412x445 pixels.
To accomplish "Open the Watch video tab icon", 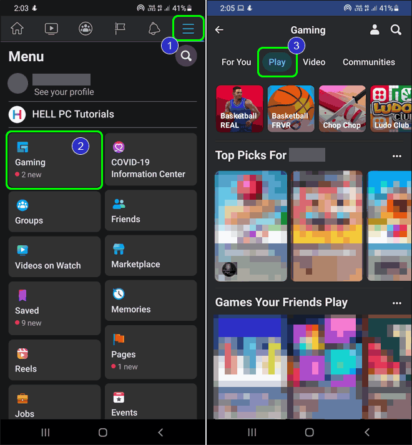I will (x=51, y=28).
